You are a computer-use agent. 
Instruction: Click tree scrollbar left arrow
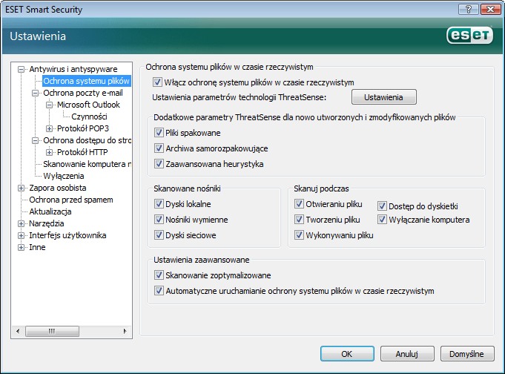18,331
